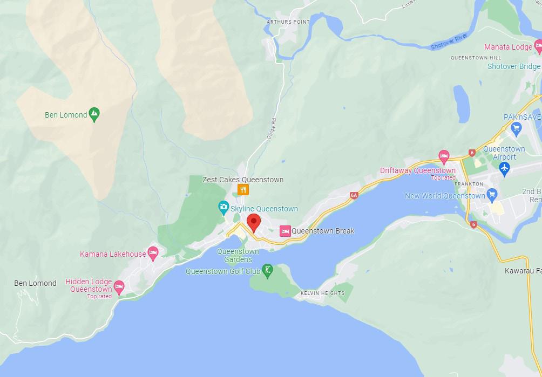Click the Driftaway Queenstown hotel marker

(444, 157)
